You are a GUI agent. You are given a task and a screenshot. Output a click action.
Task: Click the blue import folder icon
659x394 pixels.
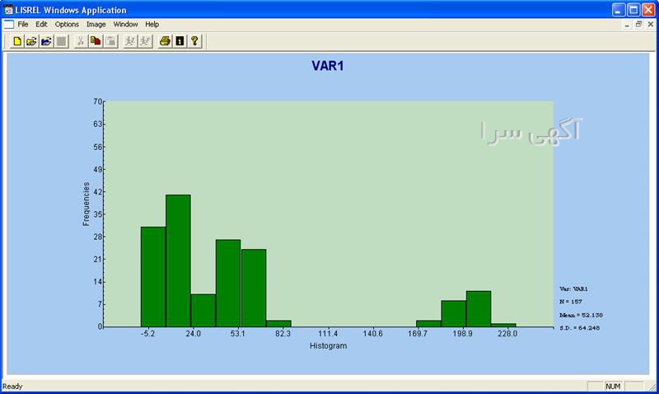pyautogui.click(x=46, y=41)
